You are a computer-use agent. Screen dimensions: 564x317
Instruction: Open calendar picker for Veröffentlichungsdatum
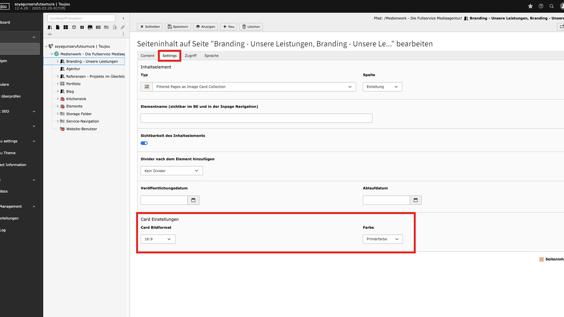pyautogui.click(x=193, y=200)
